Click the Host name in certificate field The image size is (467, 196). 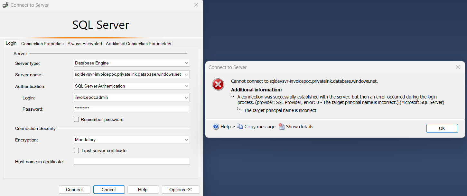132,161
